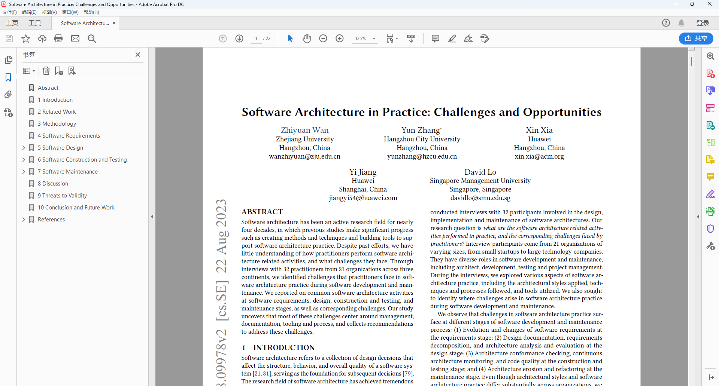Expand 6 Software Construction and Testing bookmark
Screen dimensions: 719x386
[x=24, y=160]
